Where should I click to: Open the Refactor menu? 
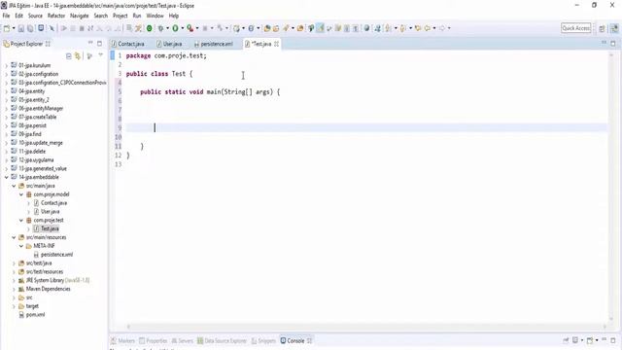tap(56, 16)
